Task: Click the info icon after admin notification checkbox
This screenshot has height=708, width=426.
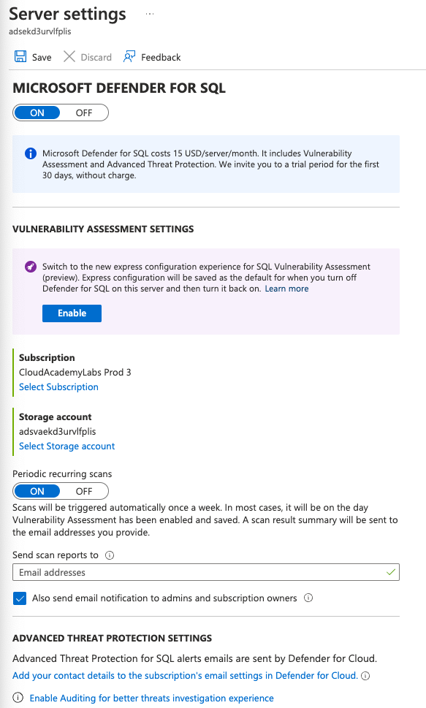Action: [x=308, y=598]
